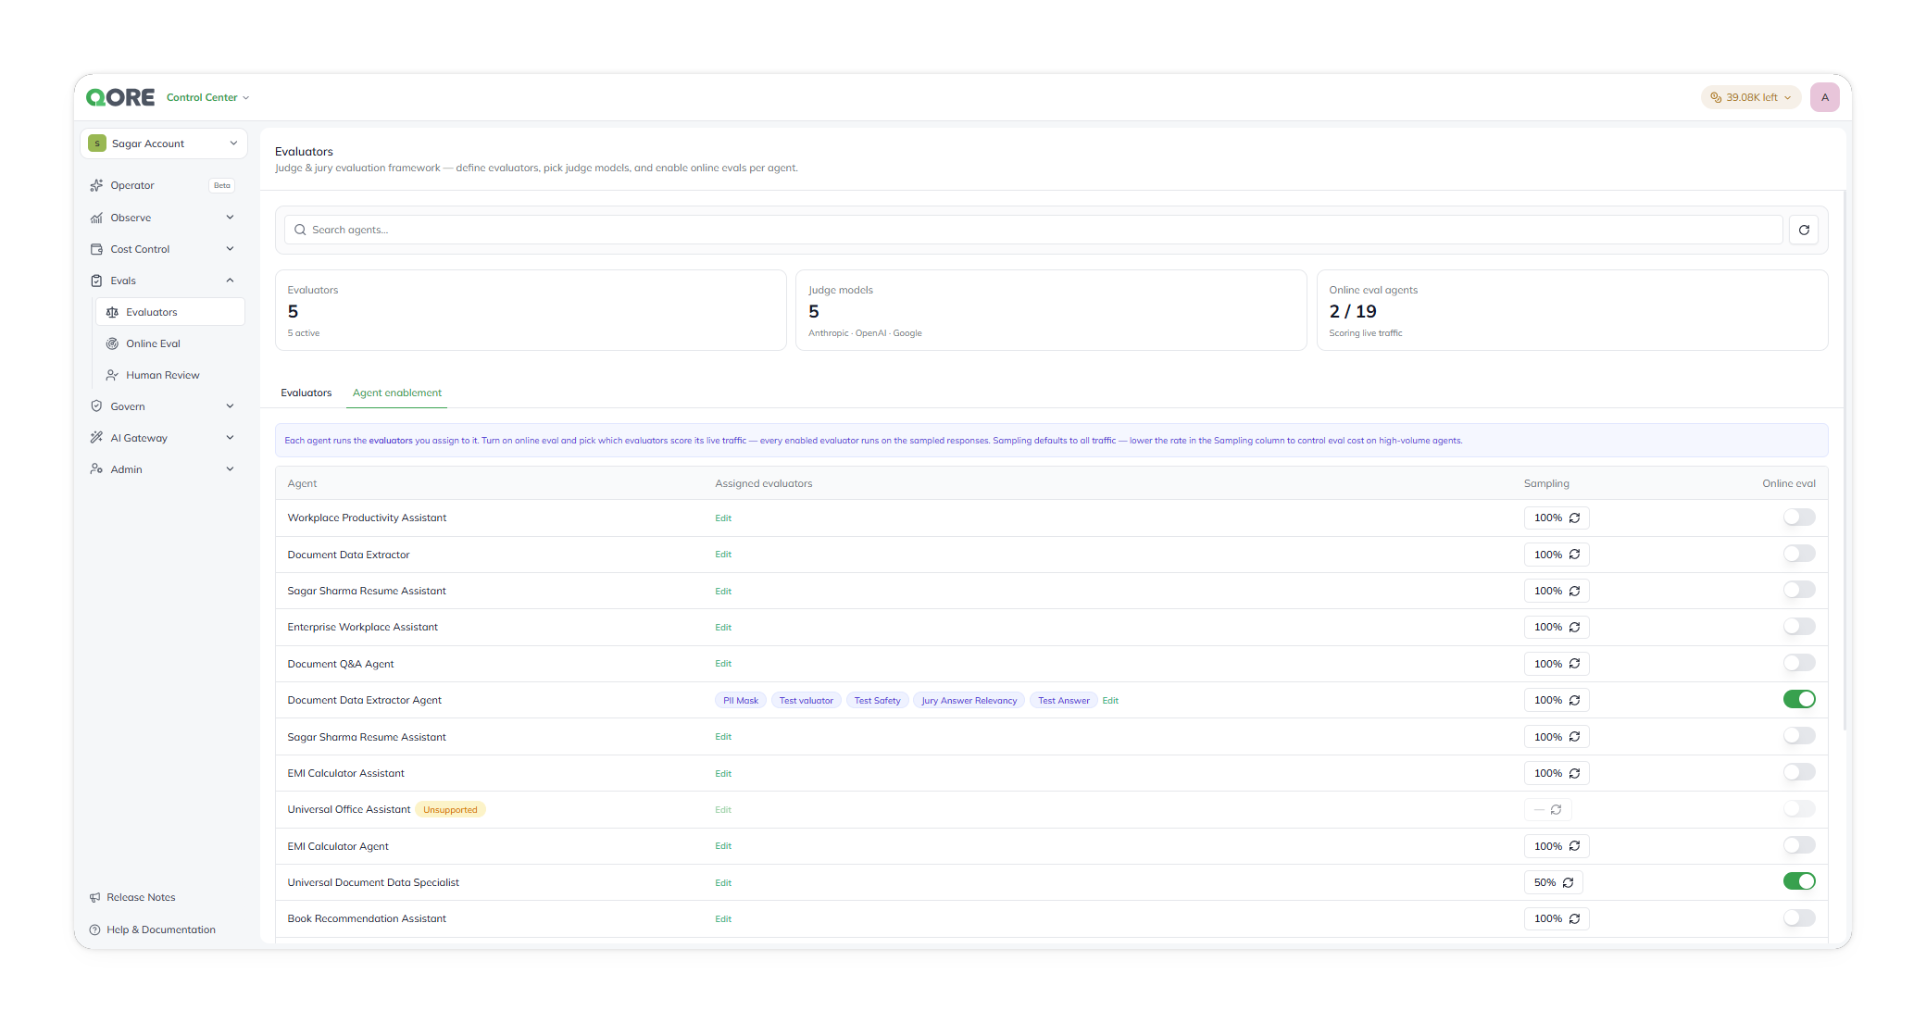
Task: Click the Search agents input field
Action: click(1033, 230)
